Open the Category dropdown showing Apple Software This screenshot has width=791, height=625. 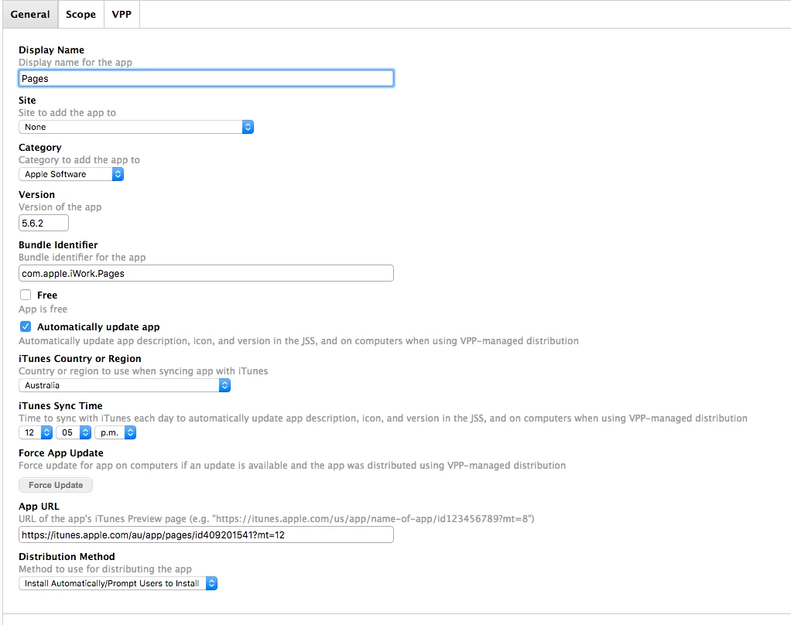(71, 174)
